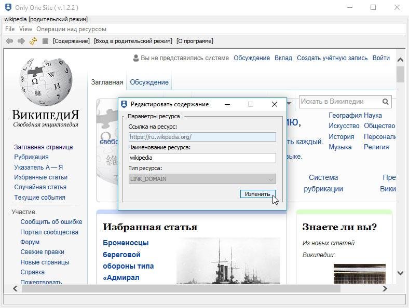Viewport: 409px width, 308px height.
Task: Click the Знаете ли вы image thumbnail
Action: click(360, 274)
